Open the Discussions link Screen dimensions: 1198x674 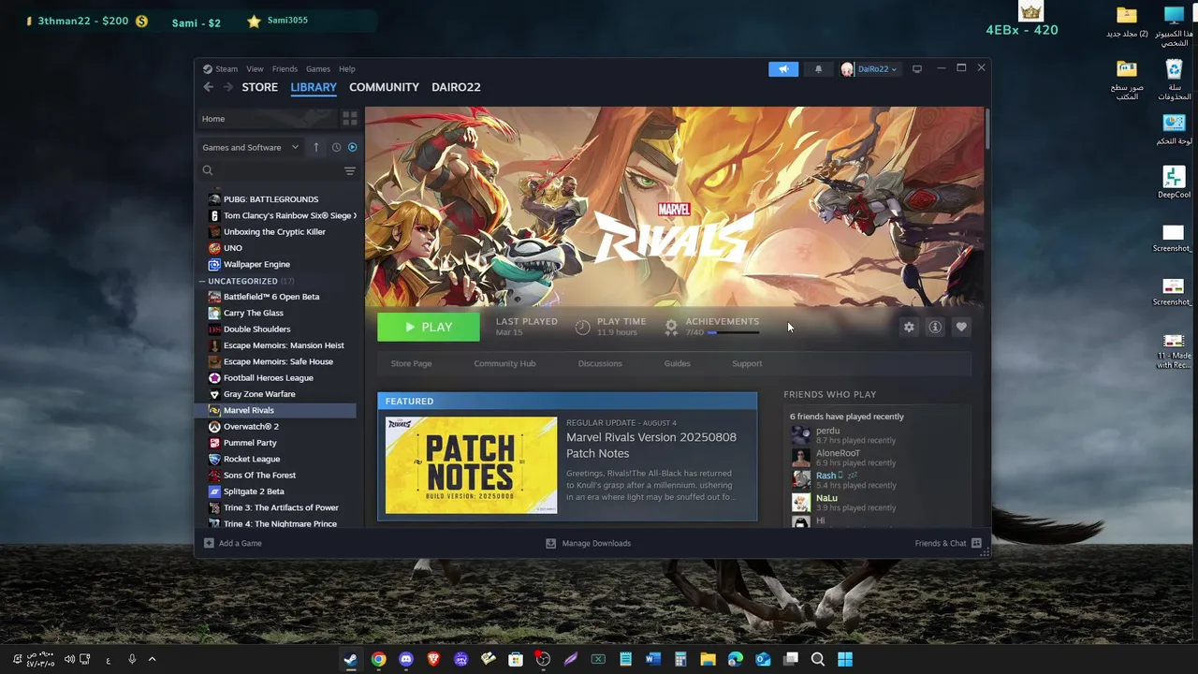point(600,363)
